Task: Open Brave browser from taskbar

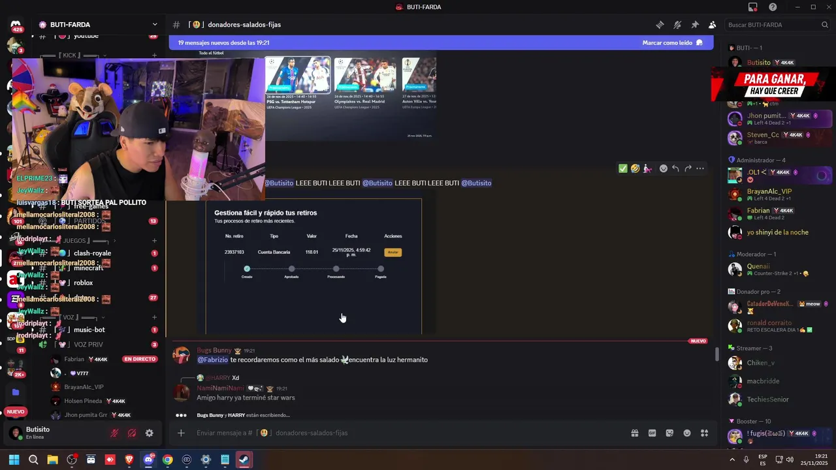Action: pyautogui.click(x=129, y=460)
